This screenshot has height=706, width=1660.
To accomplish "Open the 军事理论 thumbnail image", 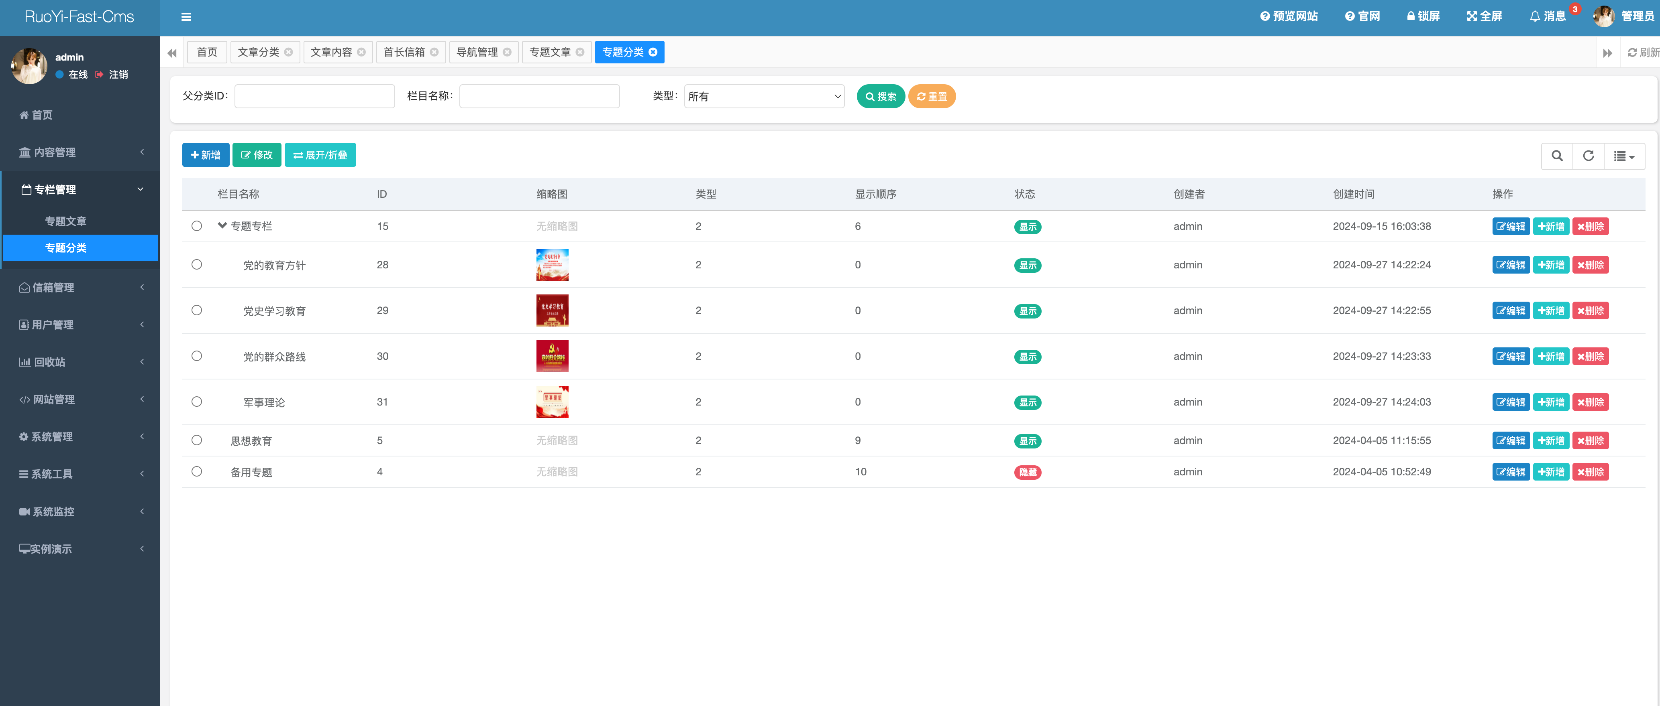I will click(x=552, y=402).
